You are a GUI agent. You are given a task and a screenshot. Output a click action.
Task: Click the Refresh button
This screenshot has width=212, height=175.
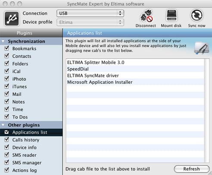tap(192, 169)
